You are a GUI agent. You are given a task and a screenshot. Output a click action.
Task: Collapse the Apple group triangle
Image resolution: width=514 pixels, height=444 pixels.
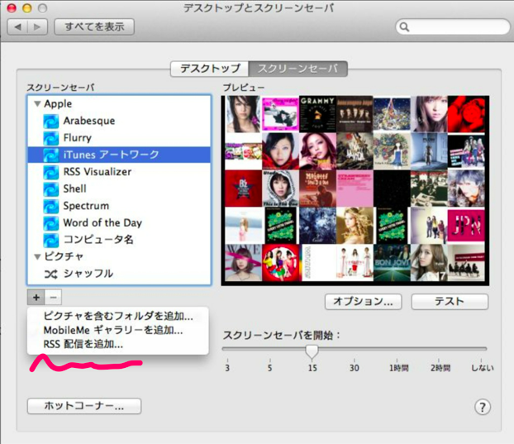click(x=37, y=104)
